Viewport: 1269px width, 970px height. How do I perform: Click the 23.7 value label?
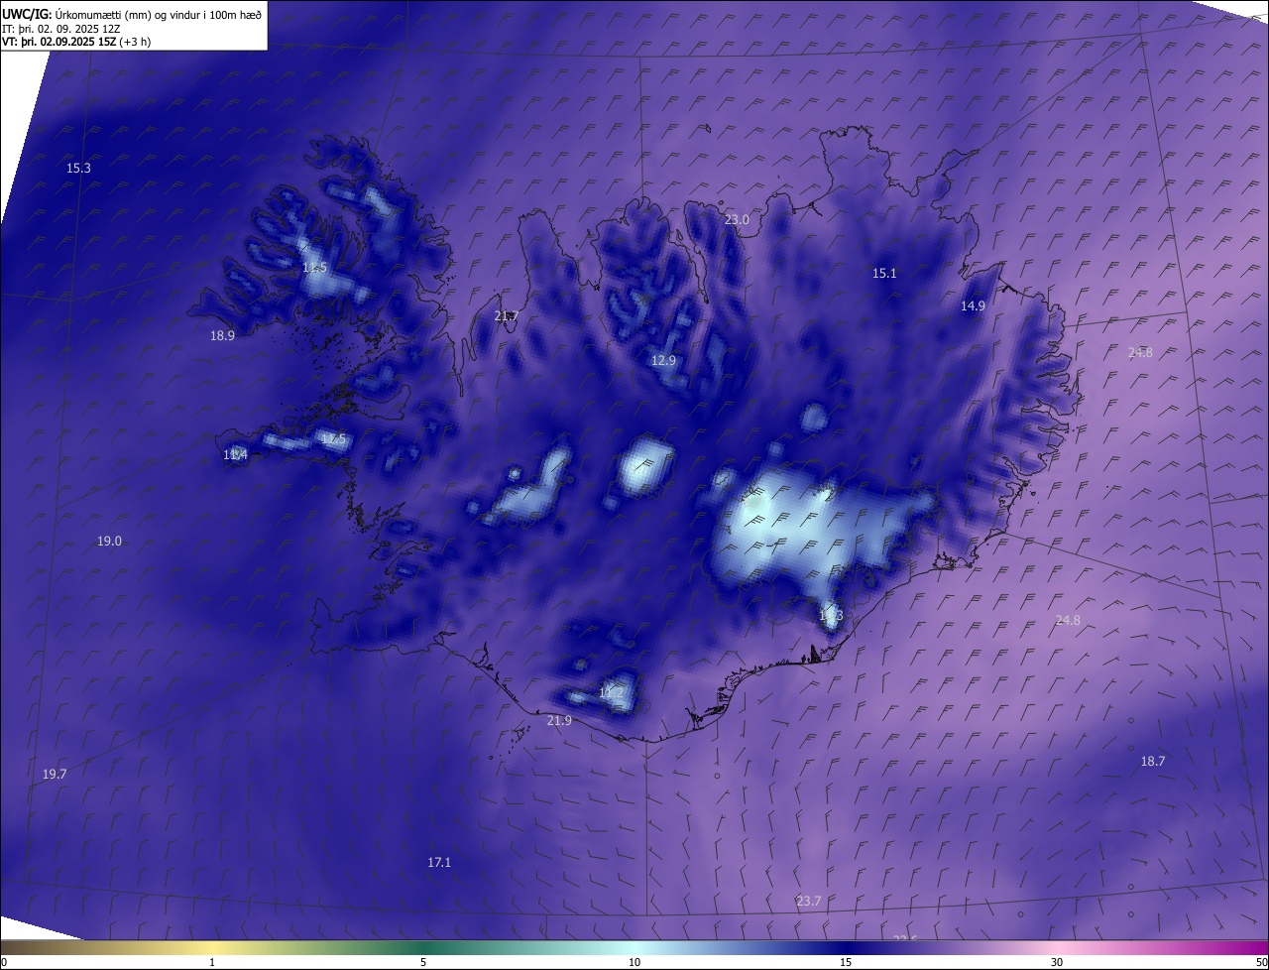(x=809, y=901)
